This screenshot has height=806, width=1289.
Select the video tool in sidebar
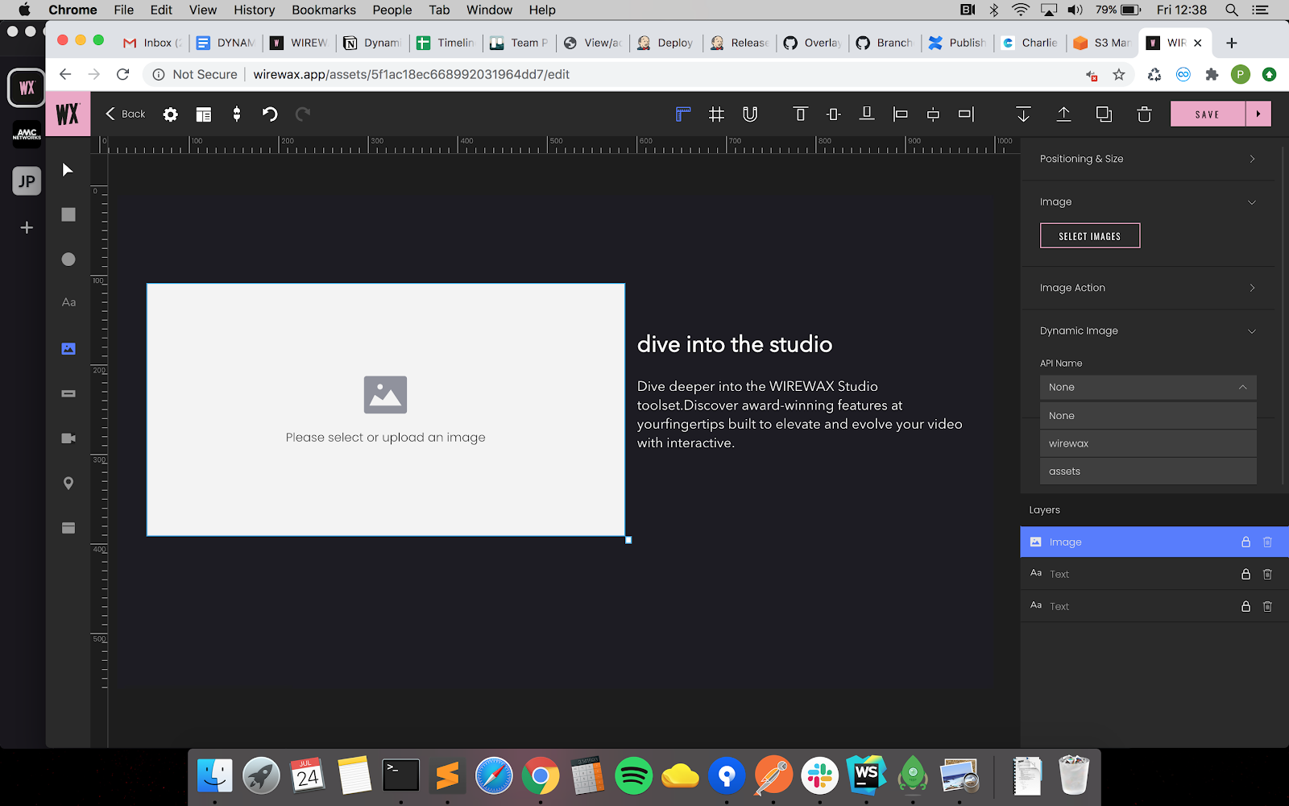(68, 438)
